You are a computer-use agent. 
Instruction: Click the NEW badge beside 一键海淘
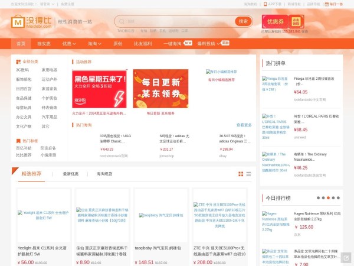(188, 43)
